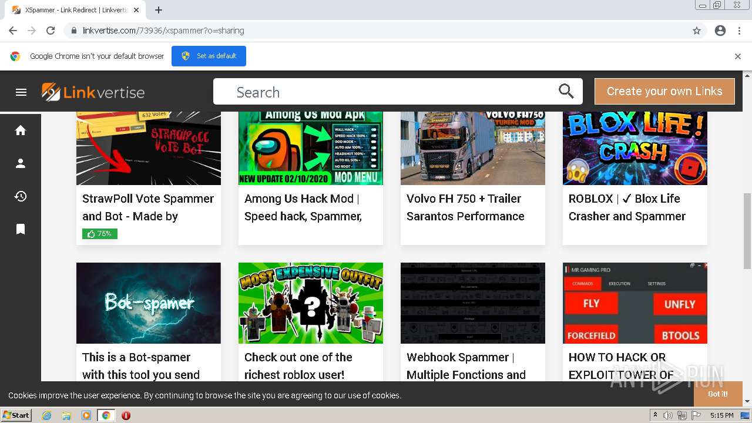Click the network icon in system tray
The height and width of the screenshot is (423, 752).
(681, 415)
